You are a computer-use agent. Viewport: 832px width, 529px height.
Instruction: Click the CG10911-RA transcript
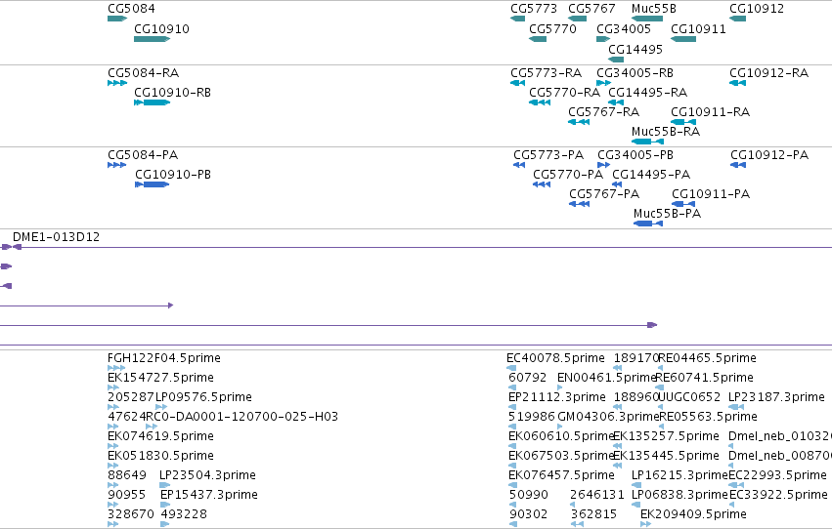pyautogui.click(x=683, y=122)
